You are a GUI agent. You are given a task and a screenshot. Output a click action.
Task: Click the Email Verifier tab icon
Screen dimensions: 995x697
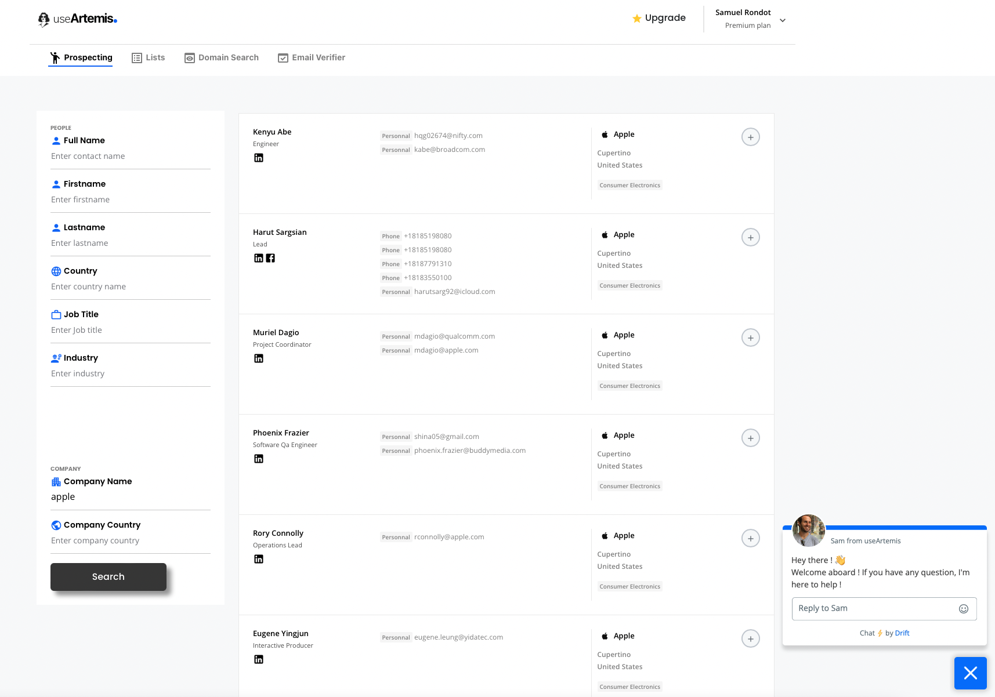283,58
